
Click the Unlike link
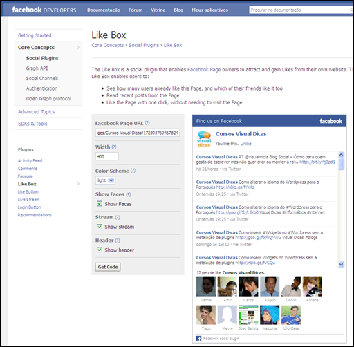click(x=245, y=144)
